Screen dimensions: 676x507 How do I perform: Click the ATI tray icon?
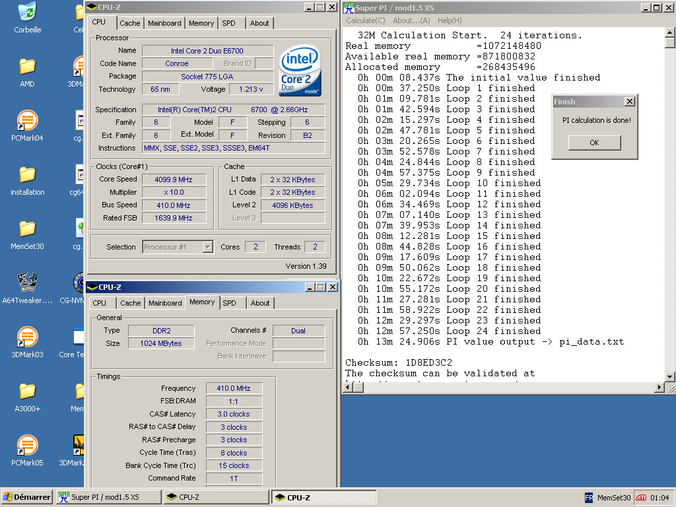pyautogui.click(x=641, y=498)
